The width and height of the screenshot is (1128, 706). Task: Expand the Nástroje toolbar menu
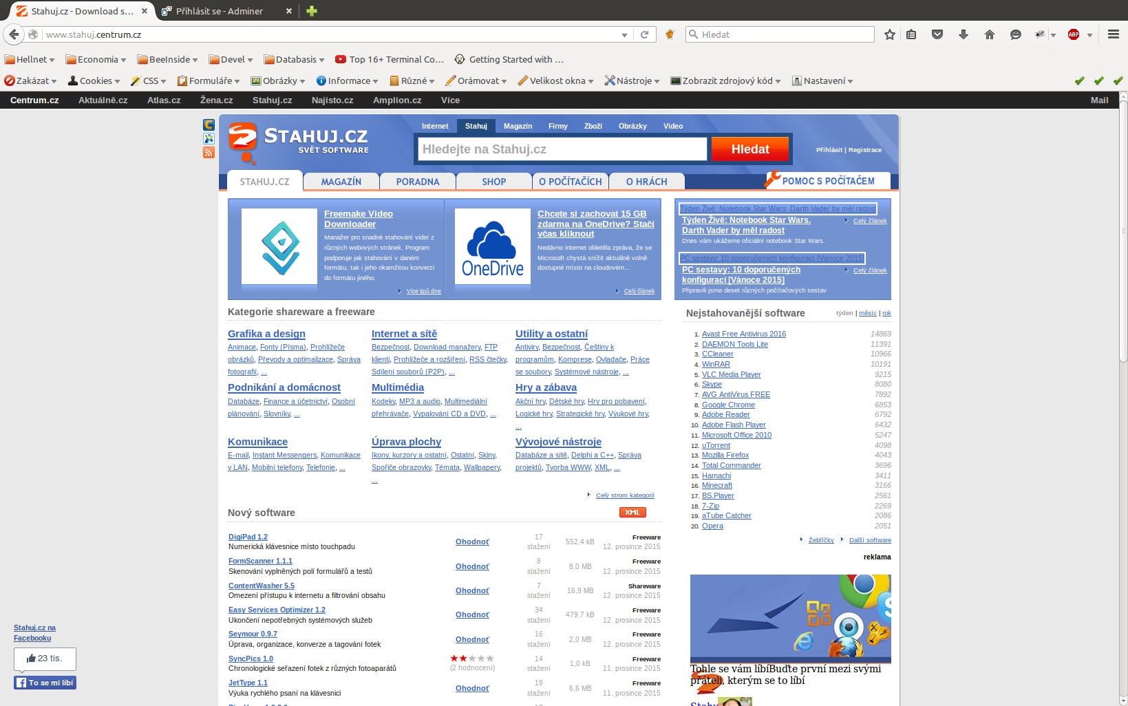tap(632, 81)
